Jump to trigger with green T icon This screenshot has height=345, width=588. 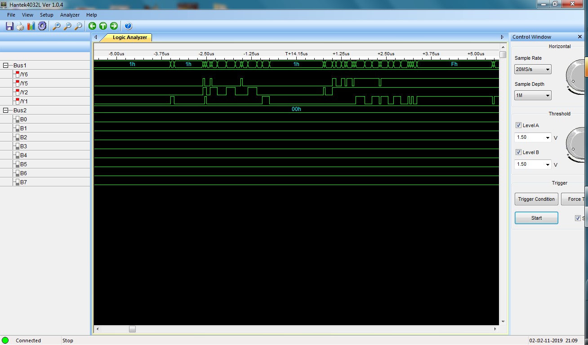[x=103, y=26]
